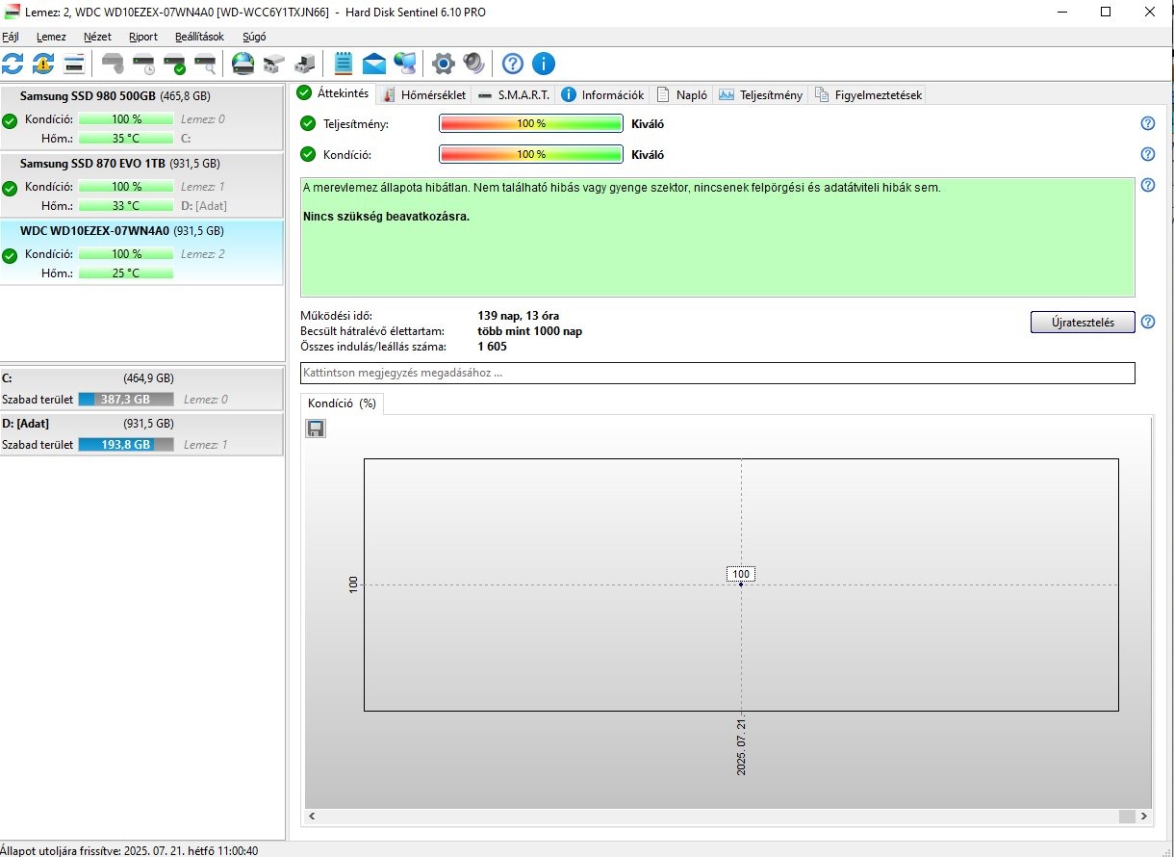The width and height of the screenshot is (1174, 857).
Task: Switch to the Napló tab
Action: pyautogui.click(x=682, y=94)
